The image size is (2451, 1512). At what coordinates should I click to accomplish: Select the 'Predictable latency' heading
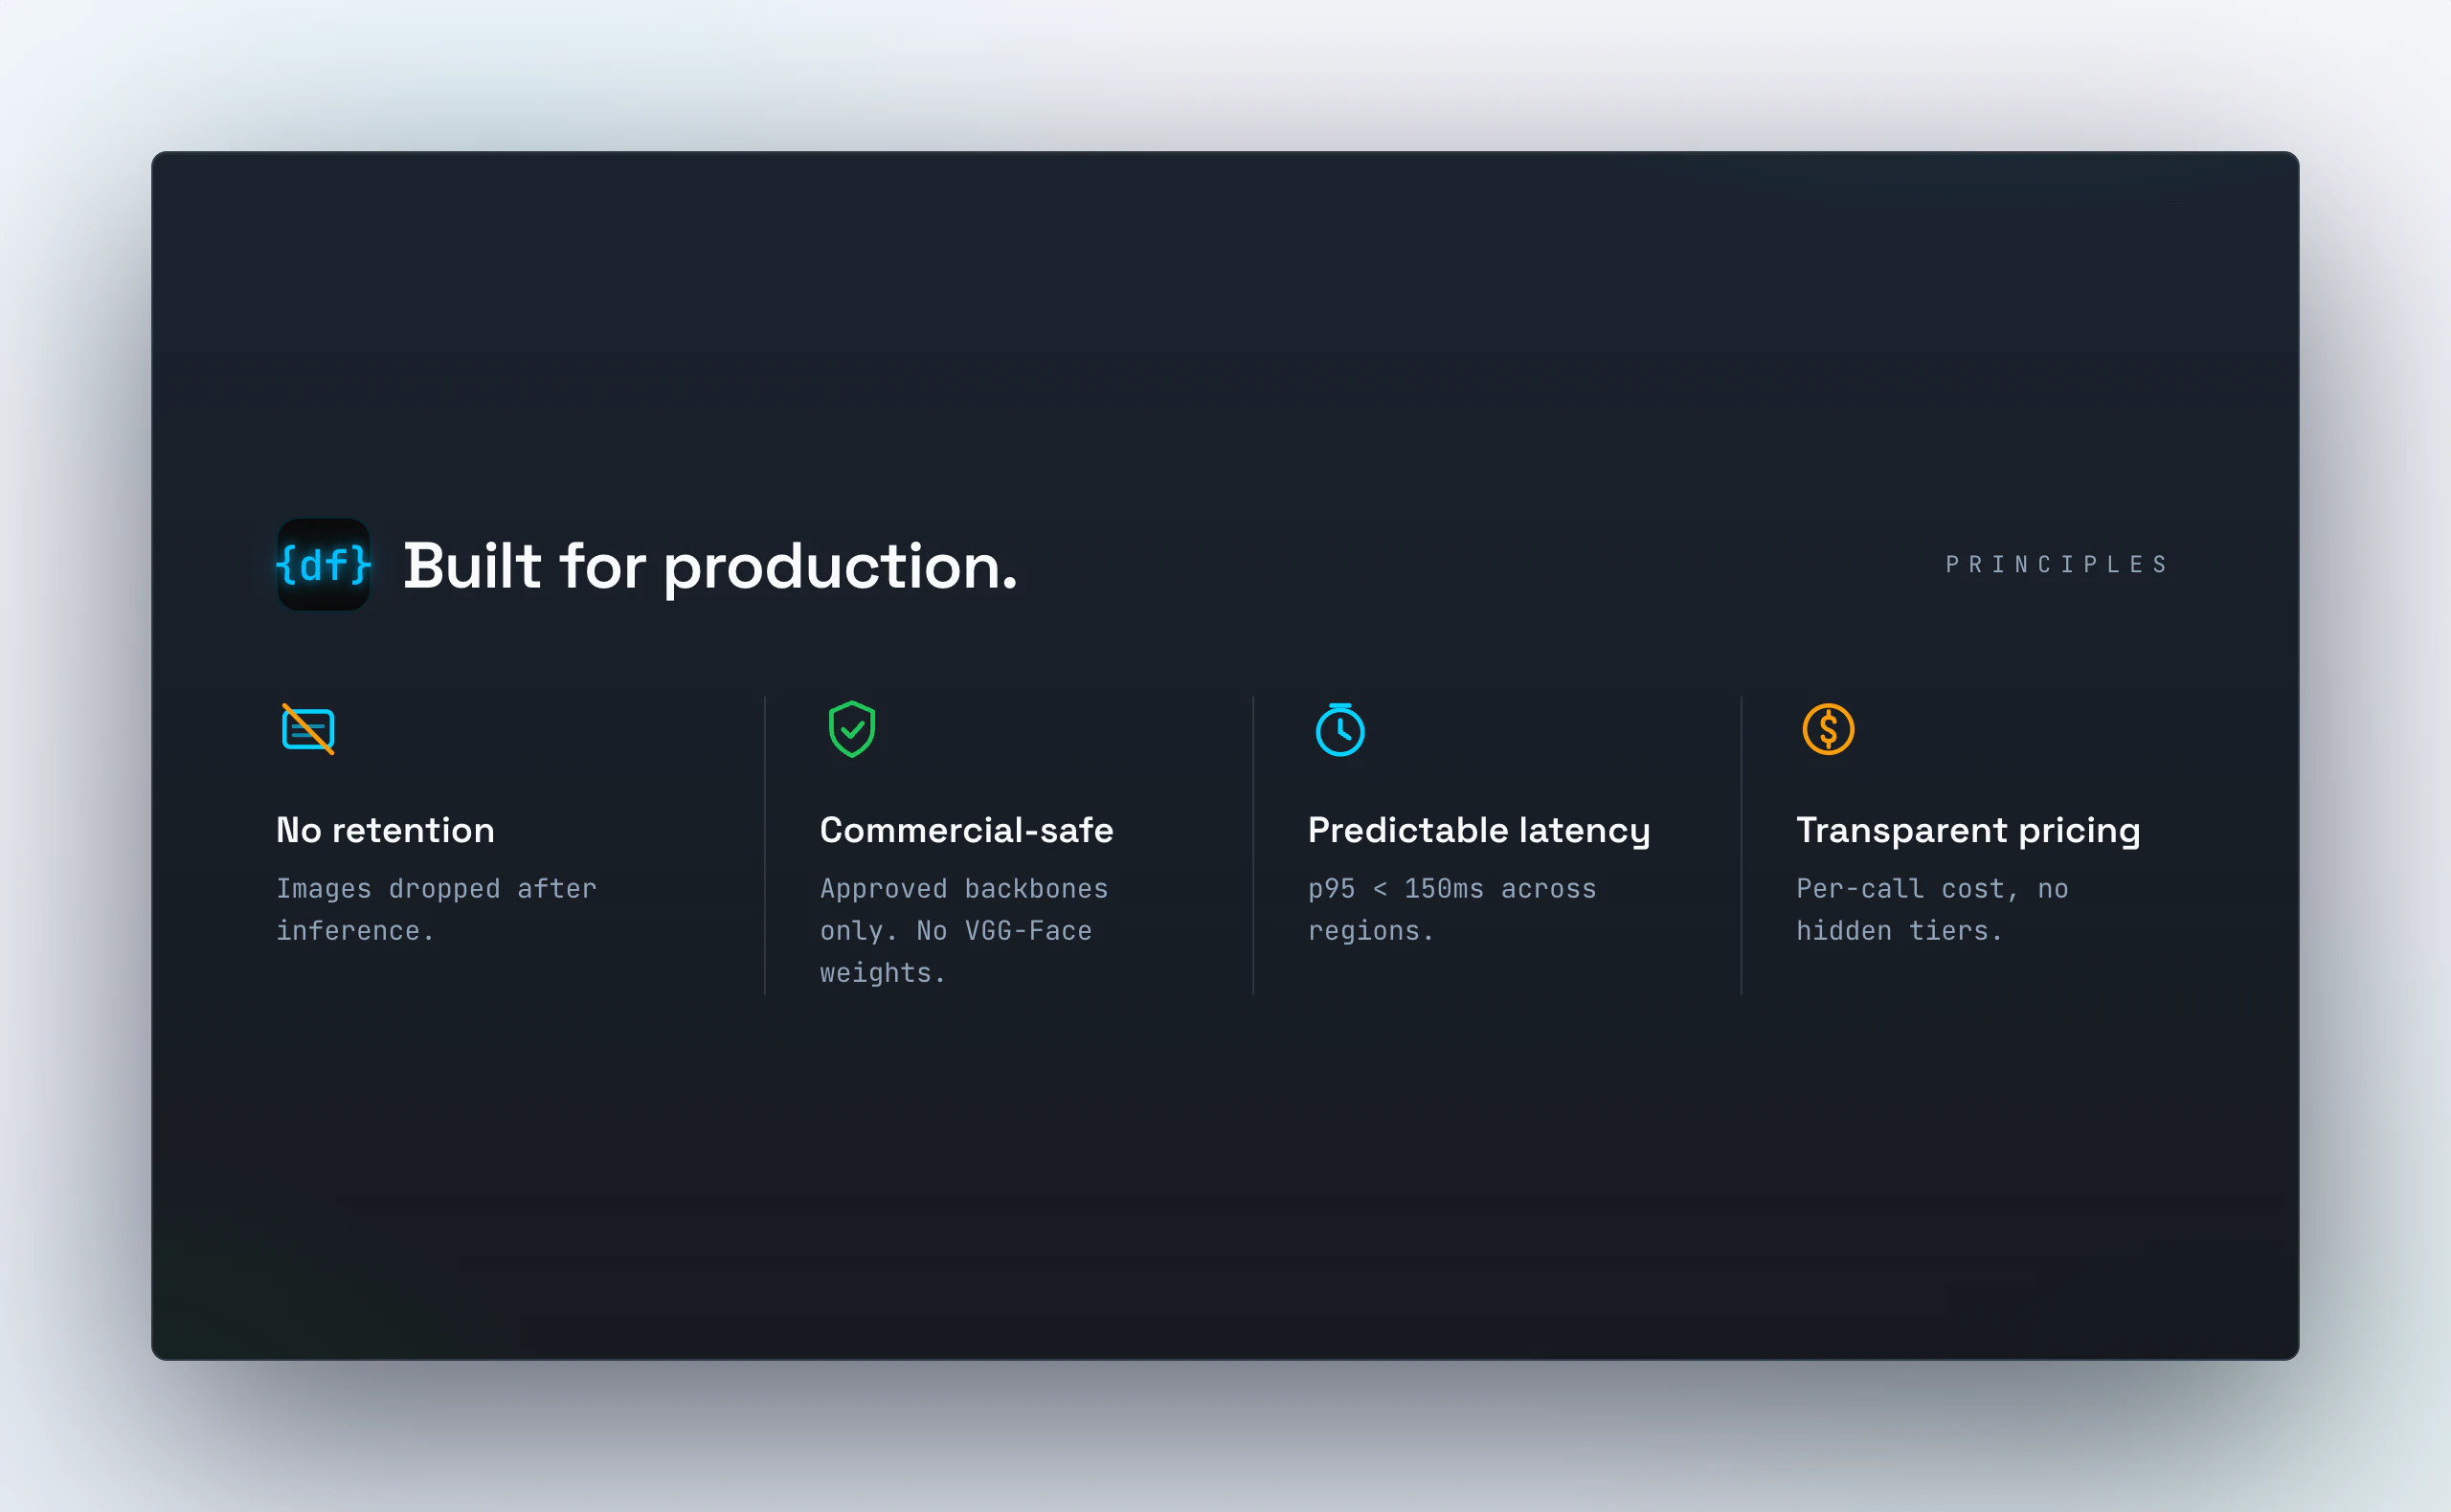[x=1478, y=831]
